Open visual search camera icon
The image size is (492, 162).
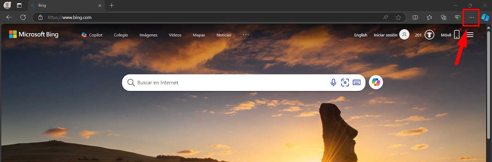coord(345,82)
